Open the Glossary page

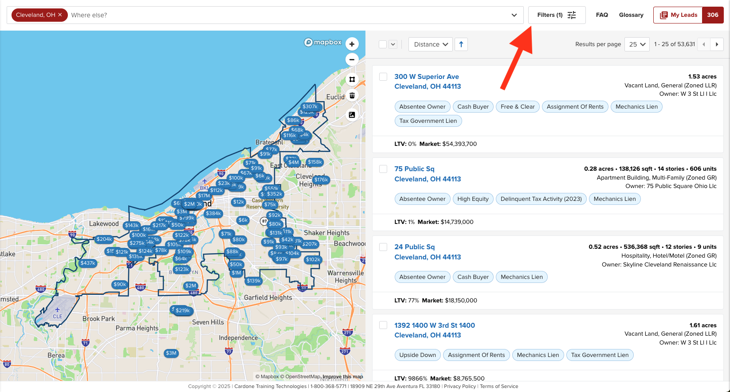pos(631,15)
